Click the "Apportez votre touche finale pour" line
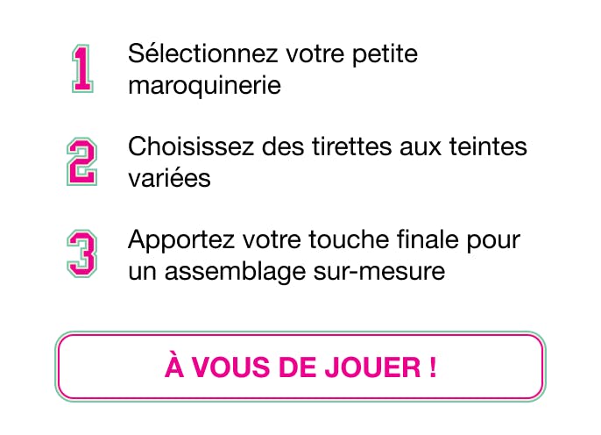601x435 pixels. click(x=324, y=239)
